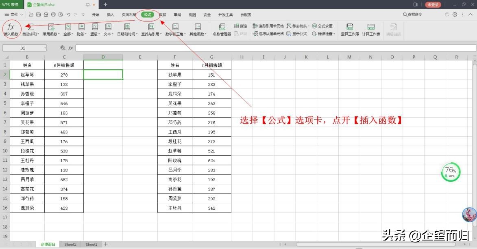Screen dimensions: 477x249
Task: Click the formula bar zoom magnifier icon
Action: (x=63, y=48)
